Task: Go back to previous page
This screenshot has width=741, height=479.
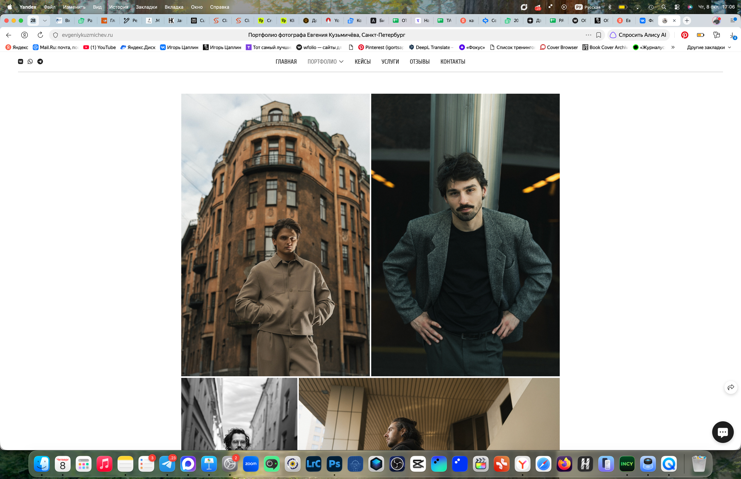Action: pyautogui.click(x=9, y=35)
